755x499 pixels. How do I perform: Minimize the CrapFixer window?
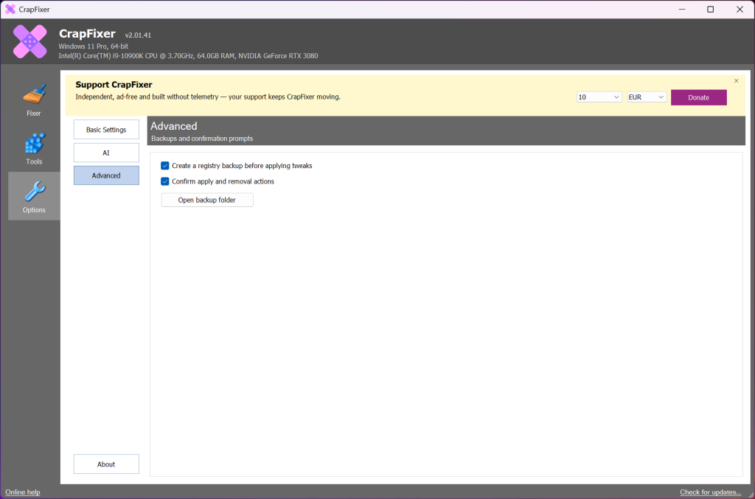click(x=682, y=9)
